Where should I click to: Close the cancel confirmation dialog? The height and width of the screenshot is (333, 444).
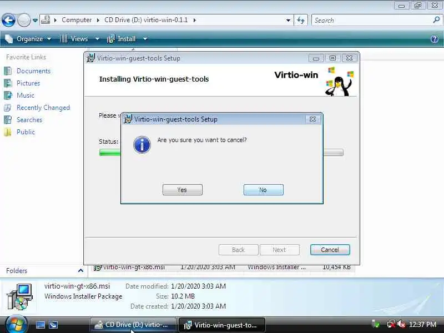[312, 119]
